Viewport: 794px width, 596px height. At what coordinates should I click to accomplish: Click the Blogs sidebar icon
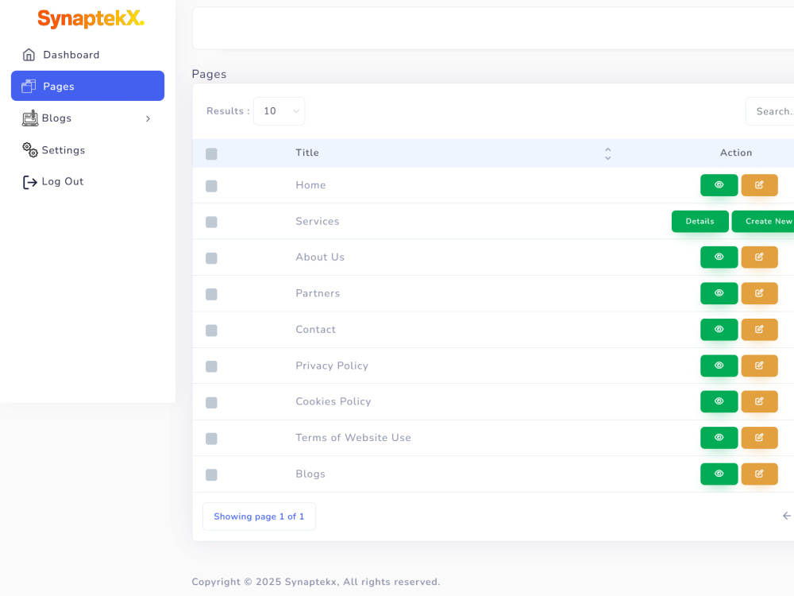pos(30,118)
